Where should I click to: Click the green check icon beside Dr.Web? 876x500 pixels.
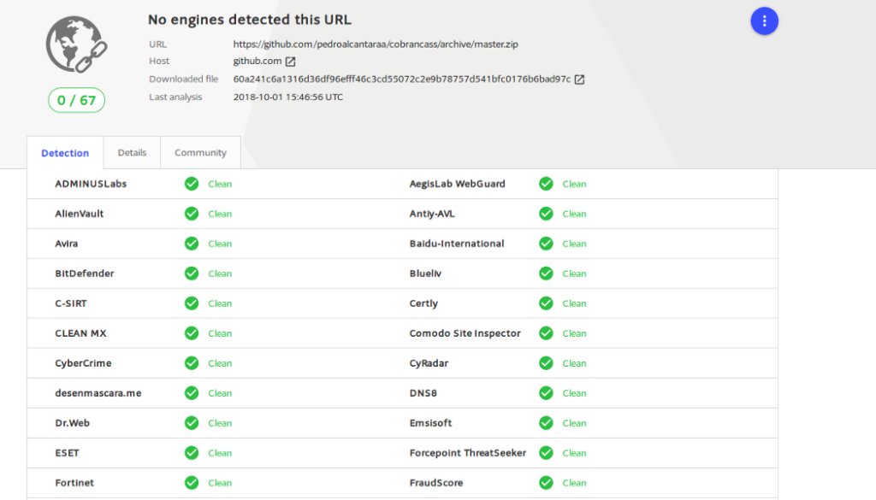click(192, 423)
